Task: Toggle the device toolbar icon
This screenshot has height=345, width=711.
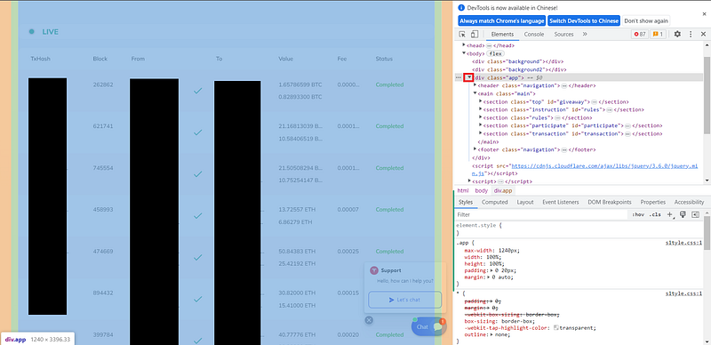Action: (474, 34)
